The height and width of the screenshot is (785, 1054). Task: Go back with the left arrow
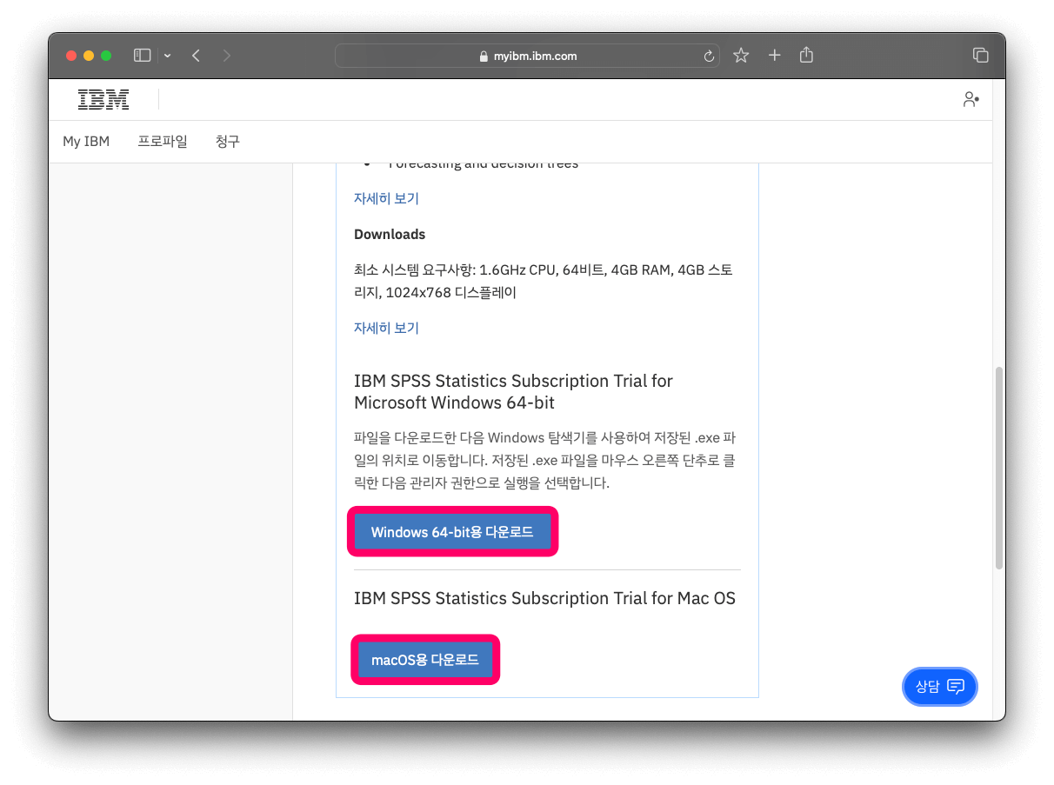pyautogui.click(x=196, y=56)
